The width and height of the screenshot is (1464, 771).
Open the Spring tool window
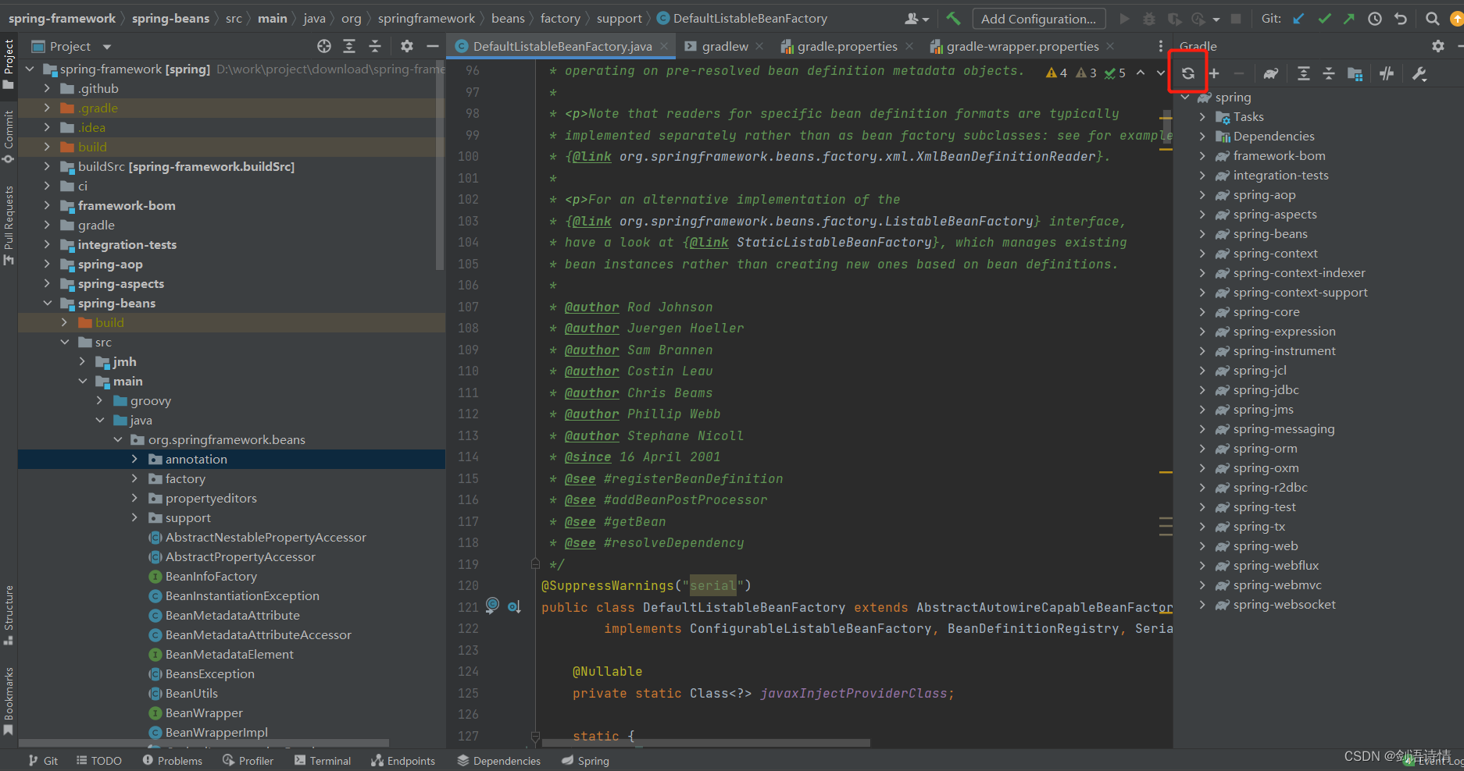pos(585,761)
